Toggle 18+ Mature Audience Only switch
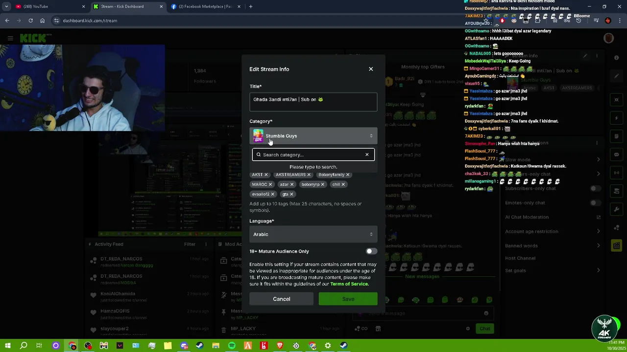 coord(371,251)
